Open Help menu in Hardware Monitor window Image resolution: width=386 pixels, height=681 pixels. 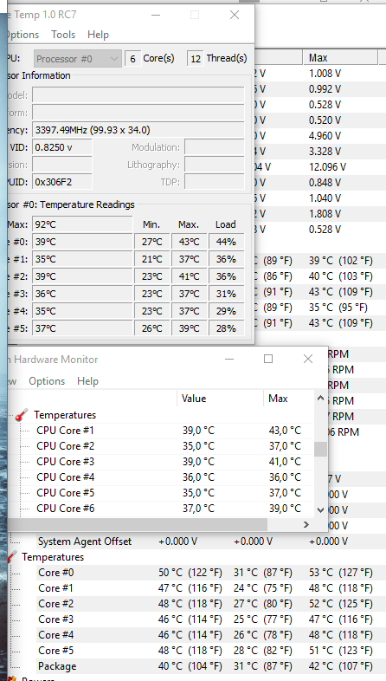pyautogui.click(x=87, y=381)
